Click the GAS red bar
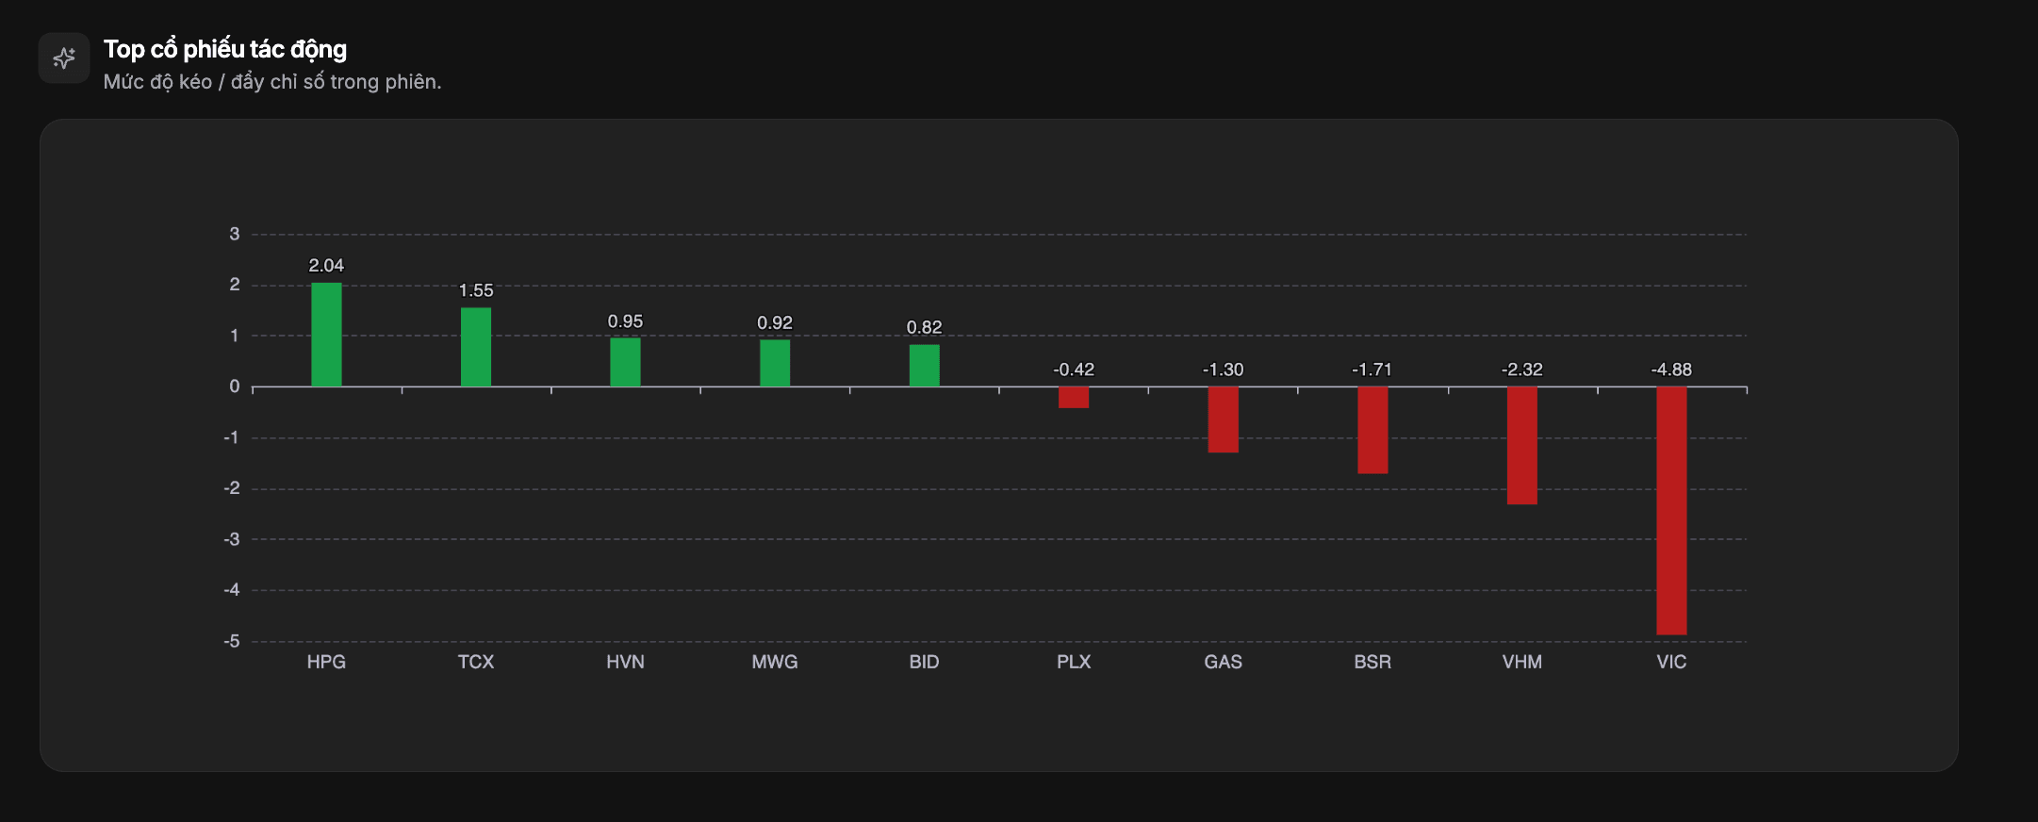 (1224, 420)
